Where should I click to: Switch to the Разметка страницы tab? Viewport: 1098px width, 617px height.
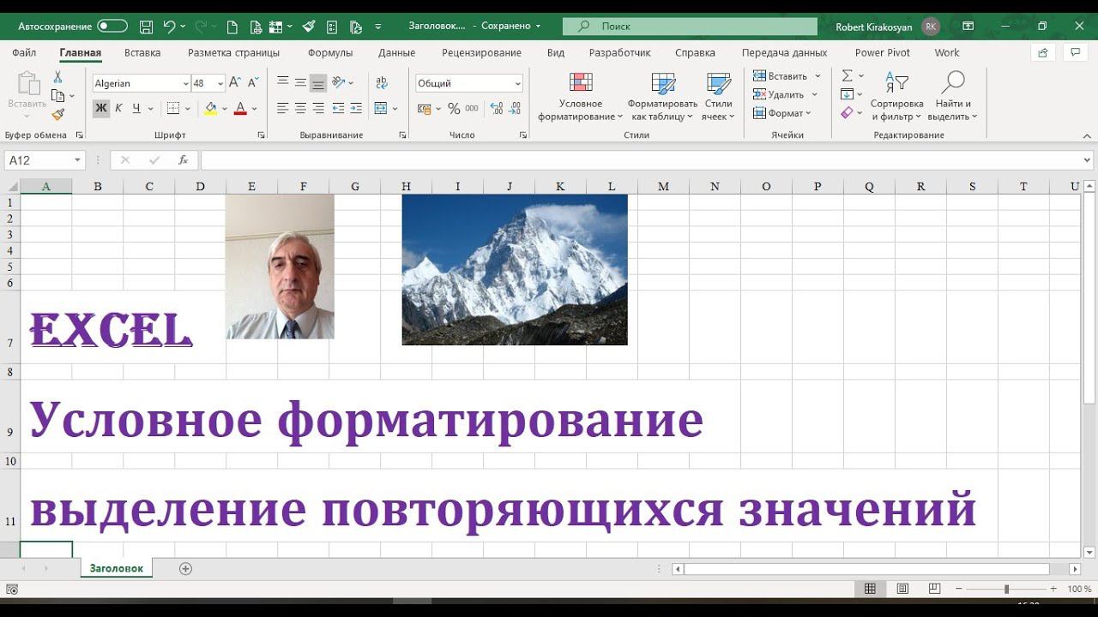click(234, 52)
